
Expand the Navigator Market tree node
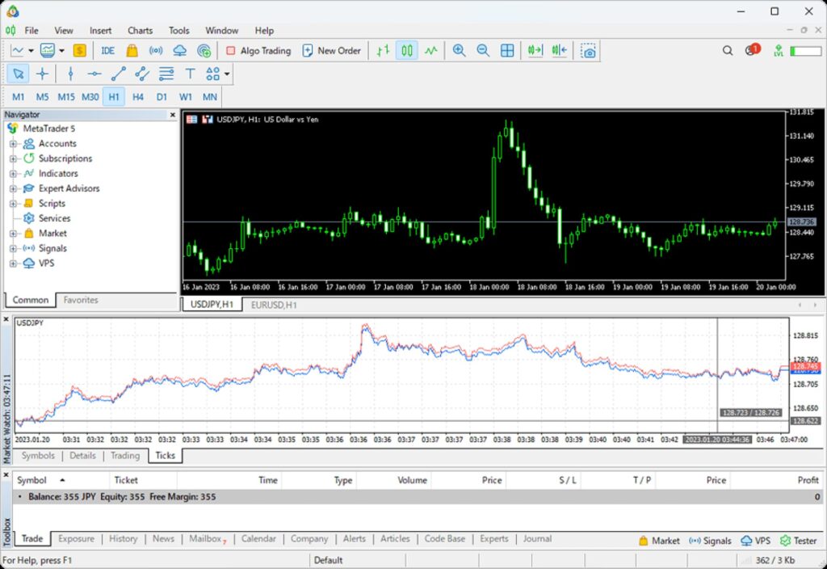pyautogui.click(x=13, y=234)
